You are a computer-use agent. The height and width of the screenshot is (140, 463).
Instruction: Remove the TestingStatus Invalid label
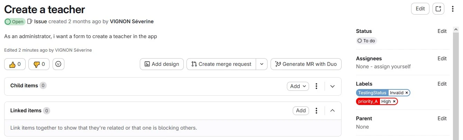(407, 93)
